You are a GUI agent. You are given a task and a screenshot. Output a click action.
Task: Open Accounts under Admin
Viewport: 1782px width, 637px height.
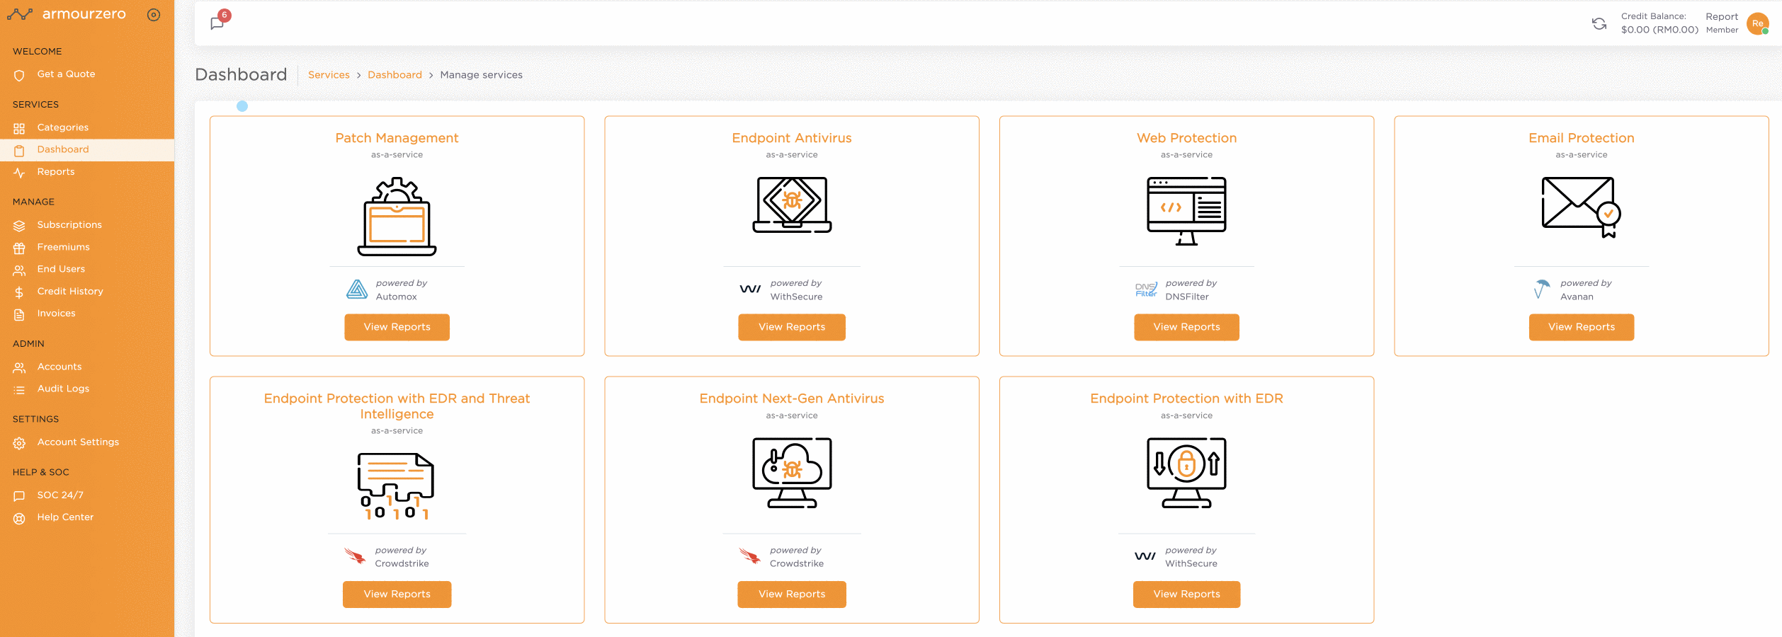[x=87, y=367]
